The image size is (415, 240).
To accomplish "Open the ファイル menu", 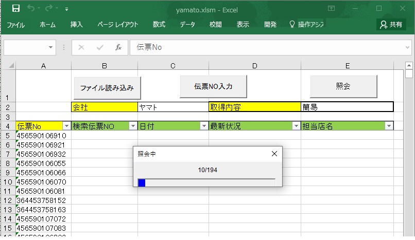I will coord(15,25).
